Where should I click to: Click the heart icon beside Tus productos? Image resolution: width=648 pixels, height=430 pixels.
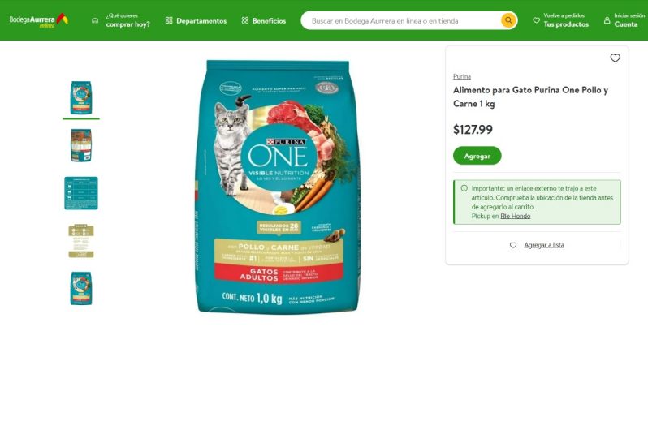[x=537, y=20]
